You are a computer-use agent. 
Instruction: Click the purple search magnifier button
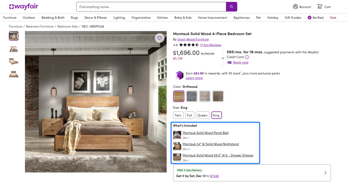(231, 7)
